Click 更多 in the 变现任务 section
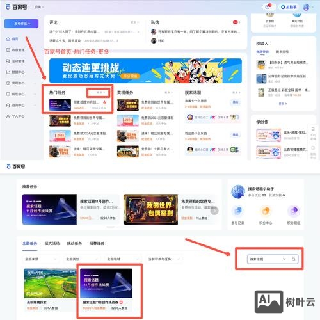The image size is (320, 320). (x=168, y=93)
